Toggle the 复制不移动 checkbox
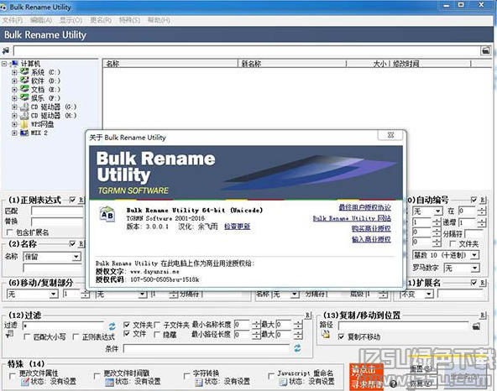The height and width of the screenshot is (391, 497). (x=341, y=336)
